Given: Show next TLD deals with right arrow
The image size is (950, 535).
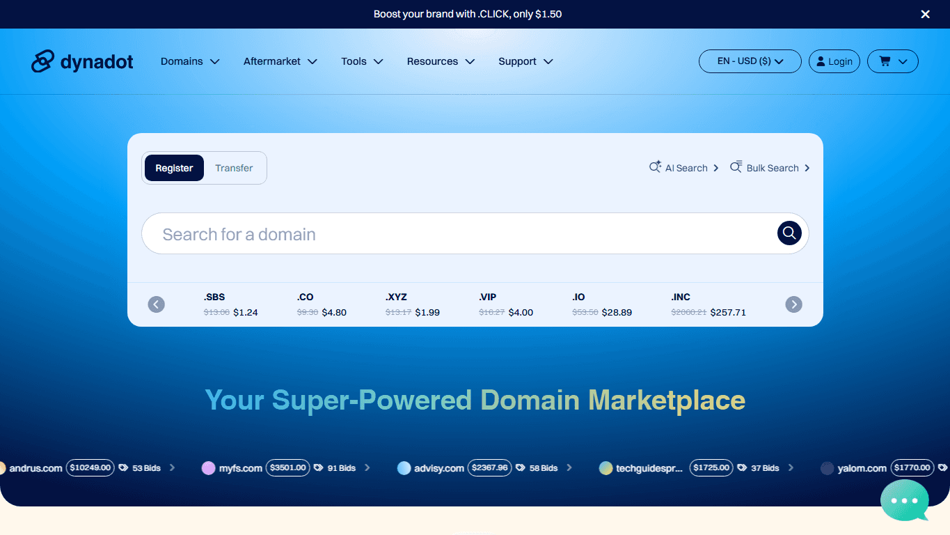Looking at the screenshot, I should pos(794,304).
